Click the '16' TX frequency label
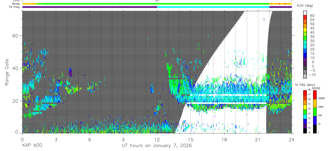 tap(309, 99)
